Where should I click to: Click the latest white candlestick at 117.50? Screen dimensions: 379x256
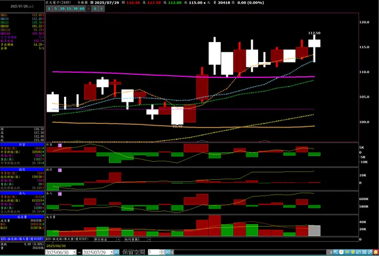314,44
